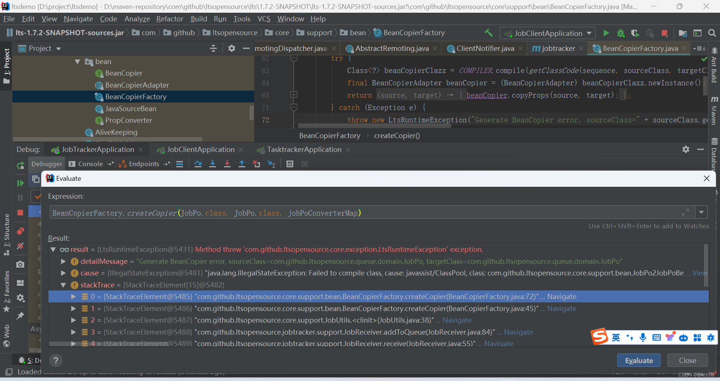Open expression history dropdown
This screenshot has height=381, width=720.
(701, 212)
